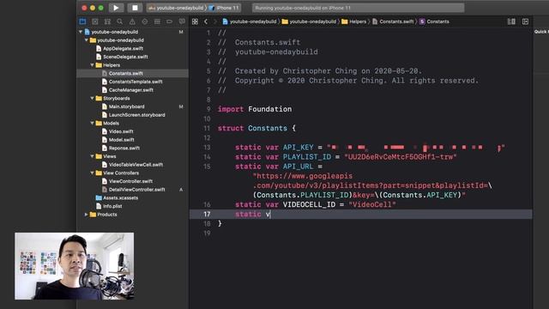Open the Source Control navigator icon
The image size is (549, 309).
(95, 21)
